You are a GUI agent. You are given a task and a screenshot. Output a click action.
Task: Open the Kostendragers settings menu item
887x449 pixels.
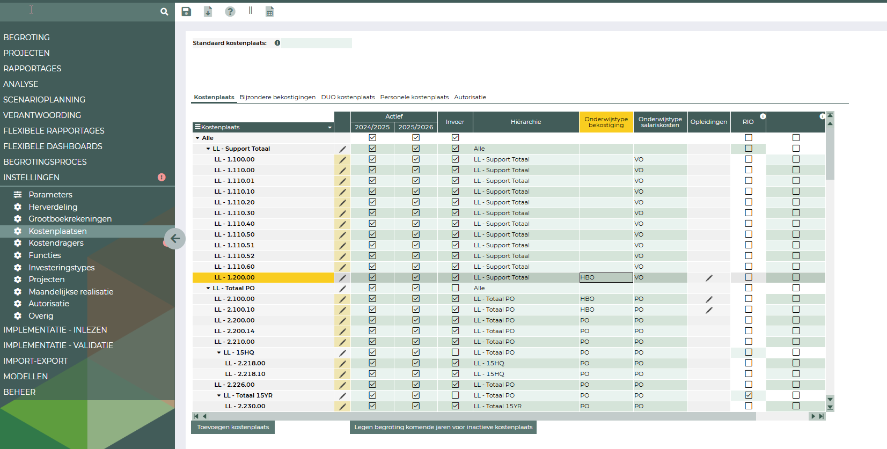click(x=56, y=243)
